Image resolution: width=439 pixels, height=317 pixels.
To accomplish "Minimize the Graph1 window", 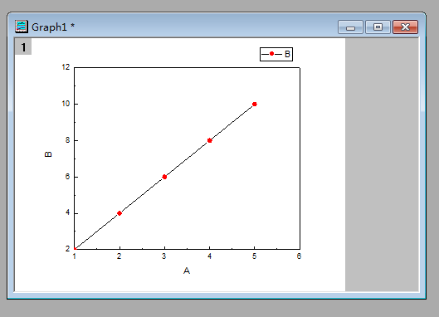I will pyautogui.click(x=350, y=27).
